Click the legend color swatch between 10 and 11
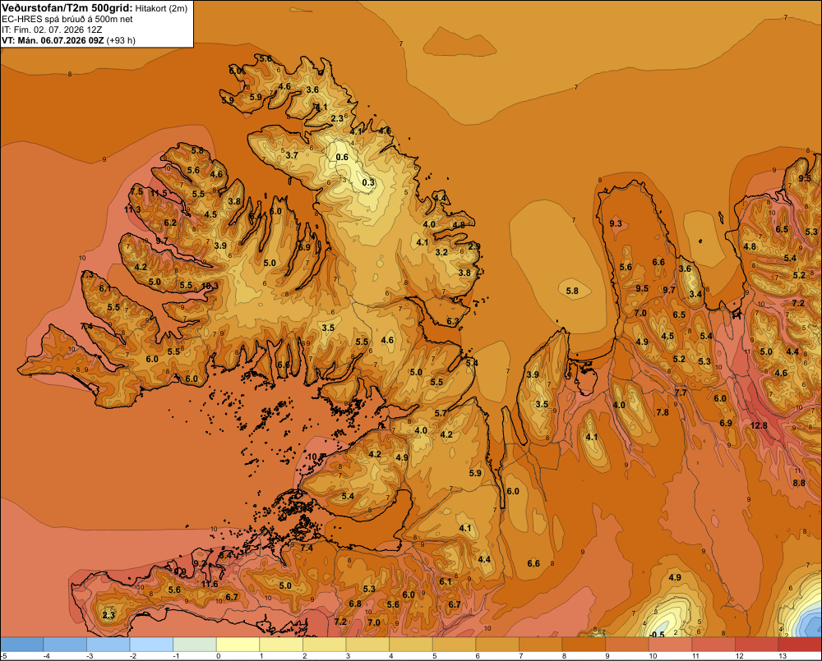Screen dimensions: 822x661 point(670,645)
